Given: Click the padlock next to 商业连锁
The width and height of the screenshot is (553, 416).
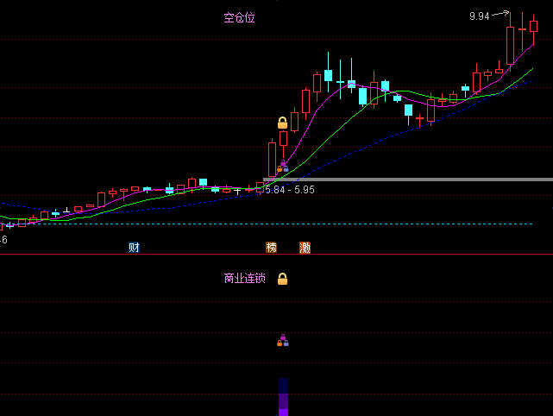Looking at the screenshot, I should [x=282, y=279].
